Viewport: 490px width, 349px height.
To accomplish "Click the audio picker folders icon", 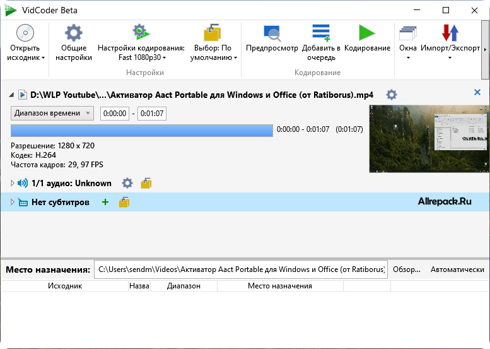I will [146, 183].
